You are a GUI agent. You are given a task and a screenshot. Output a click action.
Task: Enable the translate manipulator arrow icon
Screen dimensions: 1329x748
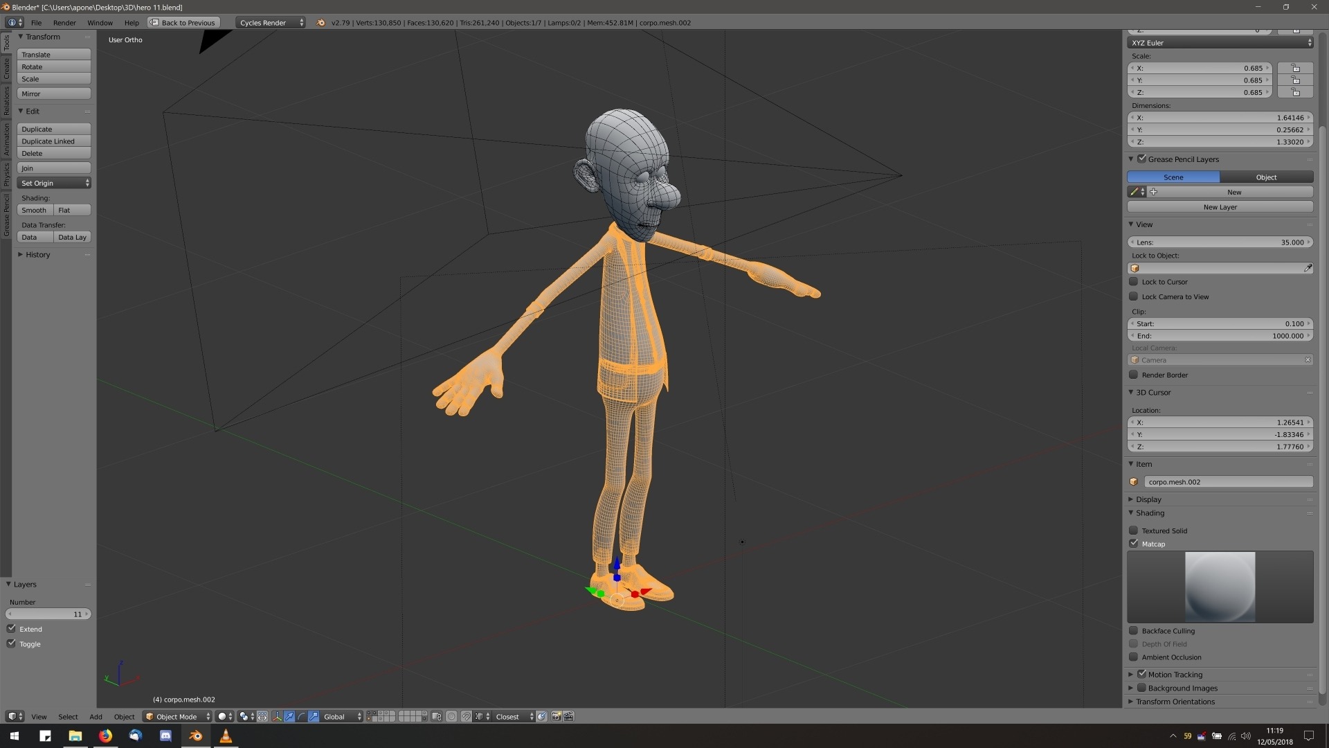click(x=289, y=717)
